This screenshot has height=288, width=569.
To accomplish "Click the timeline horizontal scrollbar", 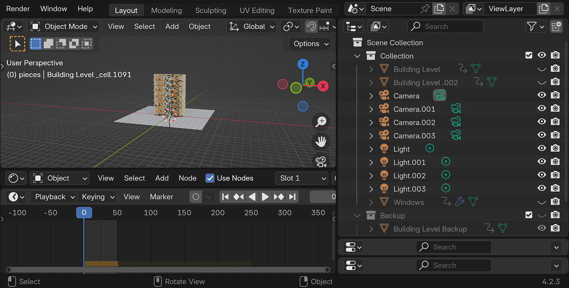I will (168, 270).
